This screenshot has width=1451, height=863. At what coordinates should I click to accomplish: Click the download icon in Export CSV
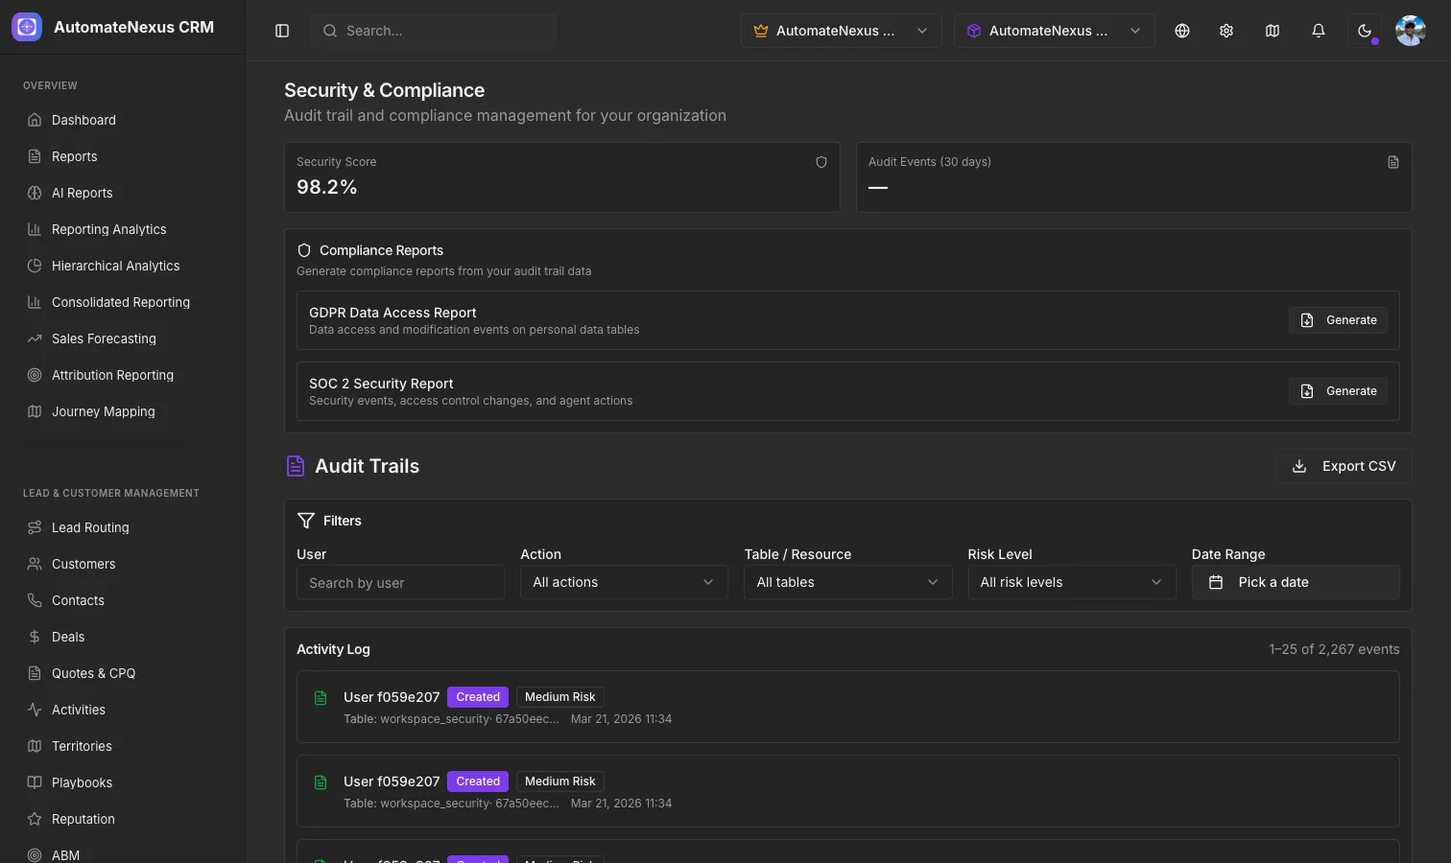pyautogui.click(x=1299, y=466)
